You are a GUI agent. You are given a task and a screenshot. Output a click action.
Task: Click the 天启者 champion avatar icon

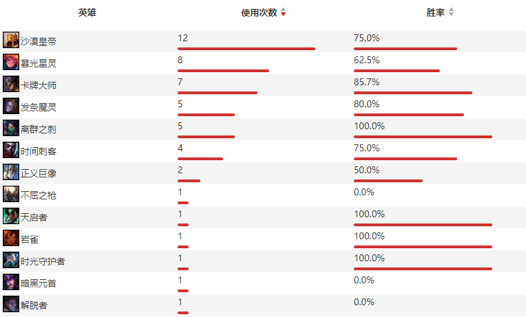(11, 216)
